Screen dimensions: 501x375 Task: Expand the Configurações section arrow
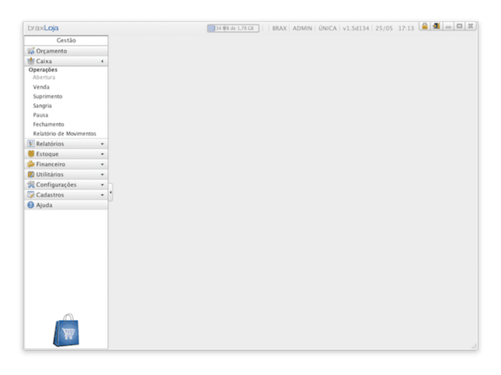click(102, 185)
